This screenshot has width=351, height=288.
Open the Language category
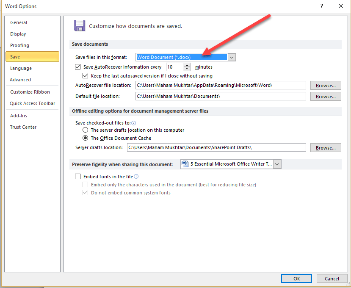[21, 68]
